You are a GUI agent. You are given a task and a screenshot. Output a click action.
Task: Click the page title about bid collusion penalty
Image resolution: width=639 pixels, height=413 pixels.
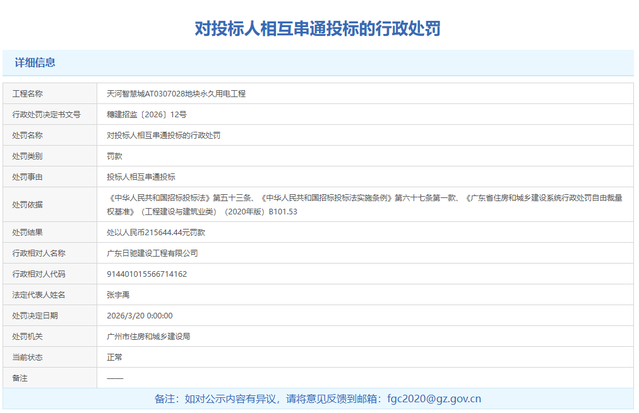tap(318, 28)
